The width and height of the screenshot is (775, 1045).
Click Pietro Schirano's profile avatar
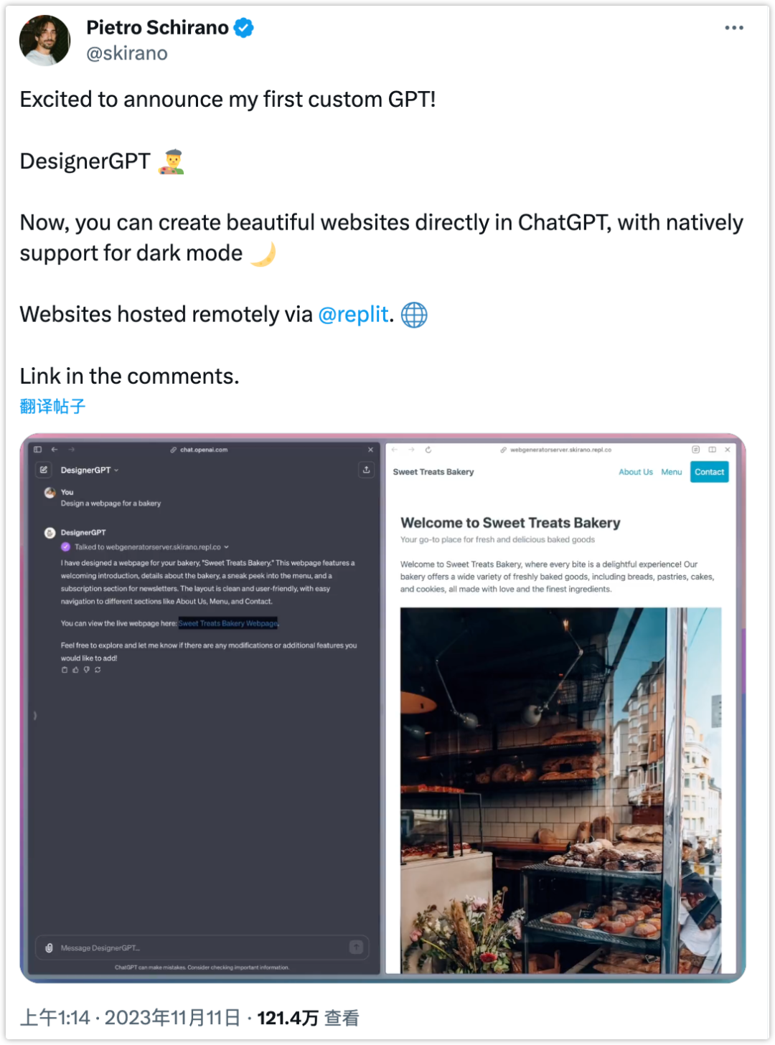pos(44,41)
